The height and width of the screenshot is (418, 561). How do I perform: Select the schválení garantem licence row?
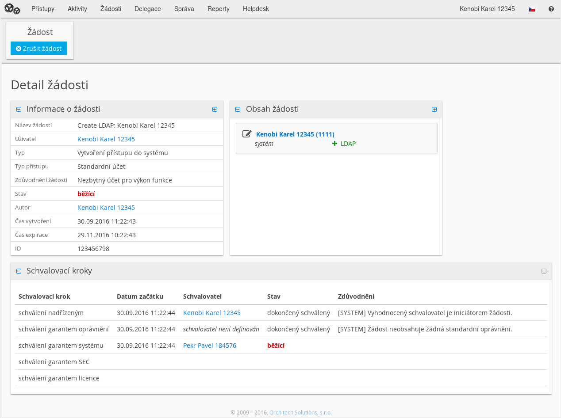[x=281, y=378]
